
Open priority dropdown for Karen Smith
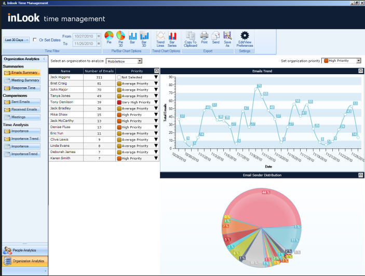(x=156, y=158)
